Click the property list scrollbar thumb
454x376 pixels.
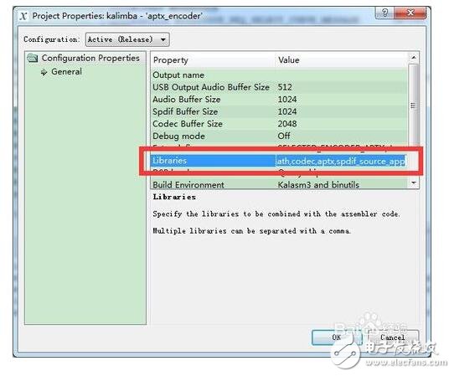[x=414, y=106]
